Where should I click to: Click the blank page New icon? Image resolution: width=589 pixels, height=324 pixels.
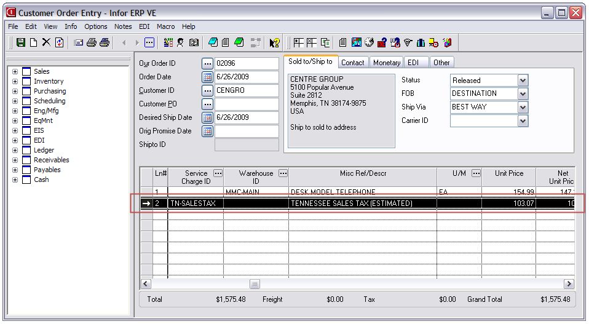coord(33,42)
